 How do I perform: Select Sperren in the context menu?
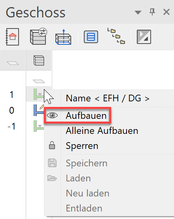pos(82,146)
